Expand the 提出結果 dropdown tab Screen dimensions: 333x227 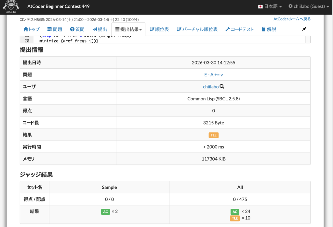[128, 29]
